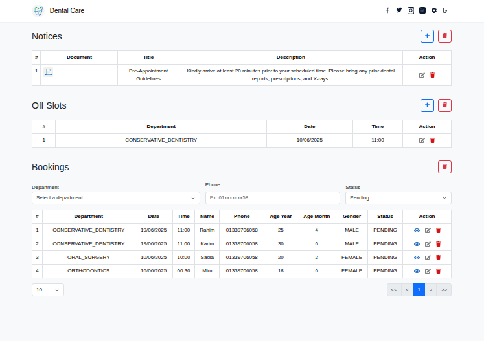Open the Select a department dropdown
The height and width of the screenshot is (341, 484).
point(116,198)
